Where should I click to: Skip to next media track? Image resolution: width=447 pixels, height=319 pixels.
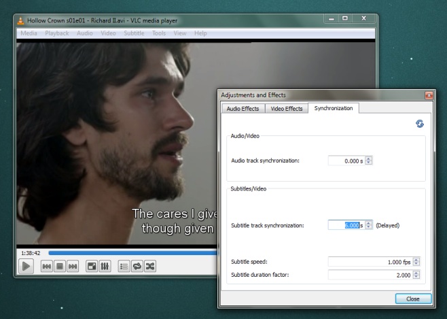(73, 266)
